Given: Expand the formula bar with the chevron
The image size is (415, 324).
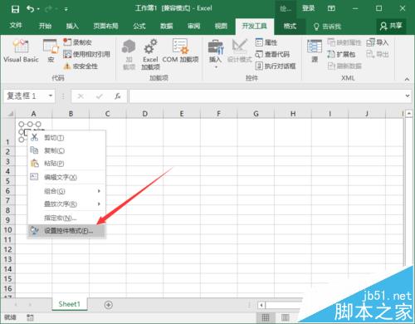Looking at the screenshot, I should click(408, 96).
